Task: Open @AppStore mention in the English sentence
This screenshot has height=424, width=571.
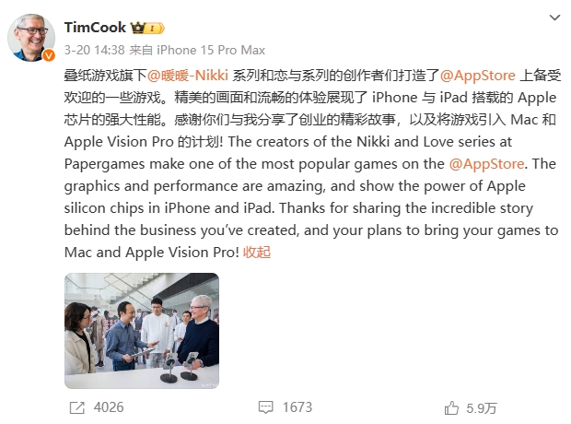Action: pos(486,164)
